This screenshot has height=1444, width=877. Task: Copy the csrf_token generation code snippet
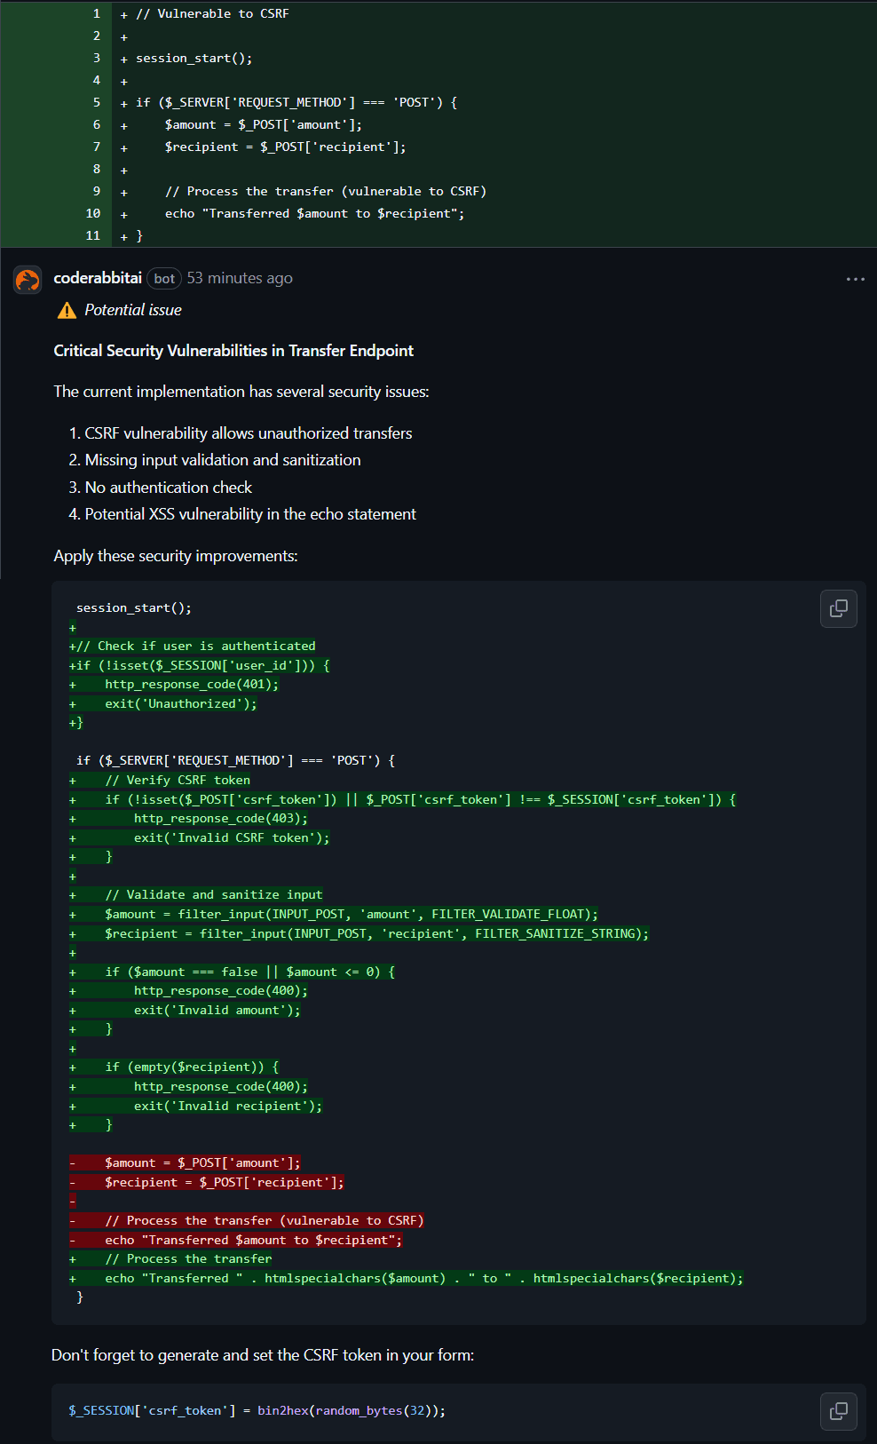coord(838,1411)
